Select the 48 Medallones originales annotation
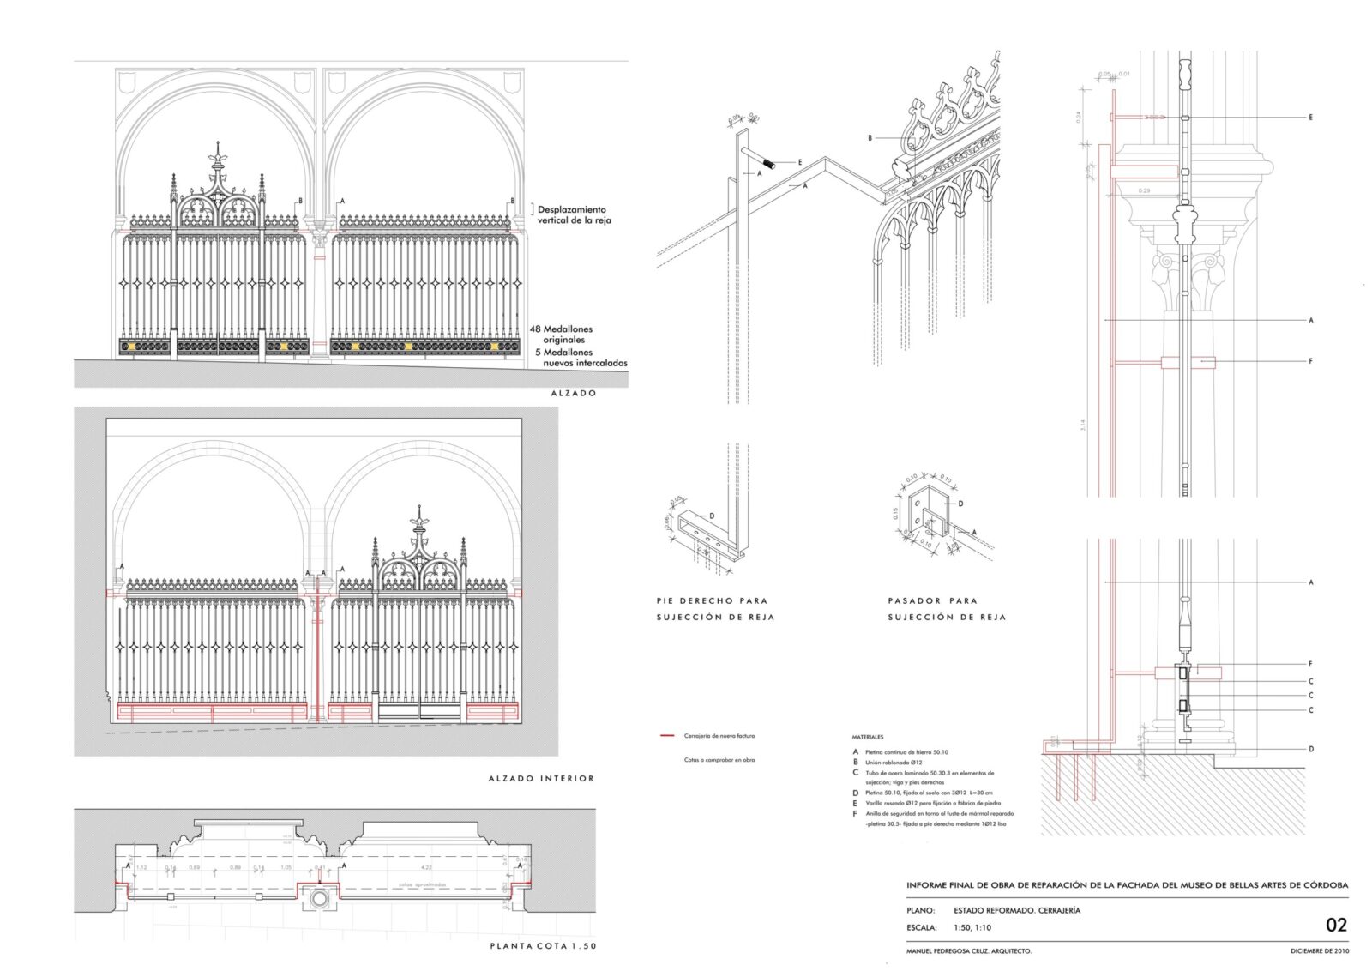Viewport: 1372px width, 971px height. tap(562, 334)
